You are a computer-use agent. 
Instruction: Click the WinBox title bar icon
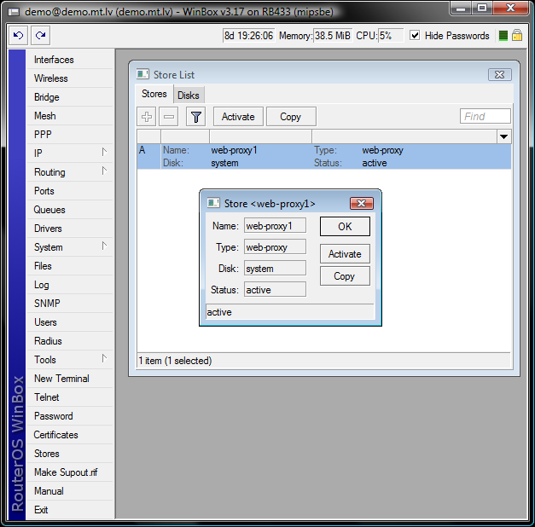[14, 12]
